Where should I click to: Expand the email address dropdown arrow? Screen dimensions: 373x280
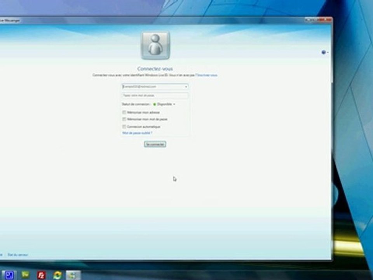pyautogui.click(x=186, y=87)
